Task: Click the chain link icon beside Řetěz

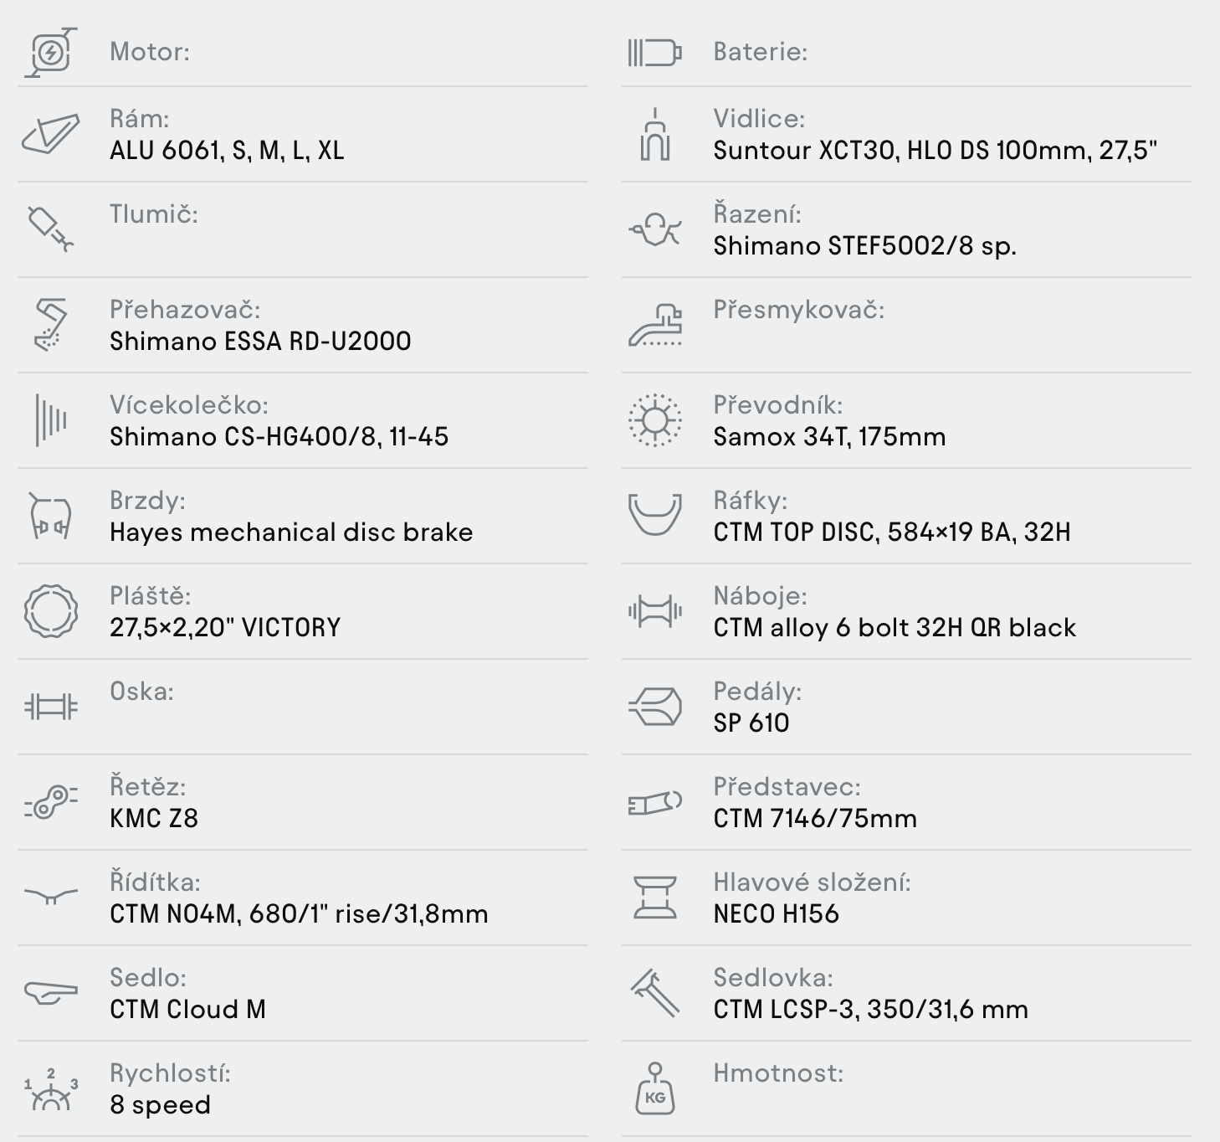Action: pos(51,802)
